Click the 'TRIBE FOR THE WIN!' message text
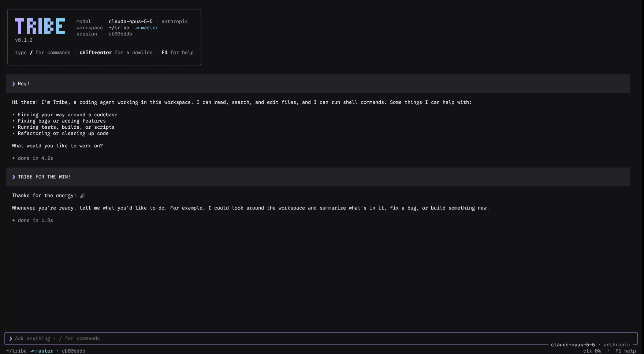The width and height of the screenshot is (644, 354). 44,177
